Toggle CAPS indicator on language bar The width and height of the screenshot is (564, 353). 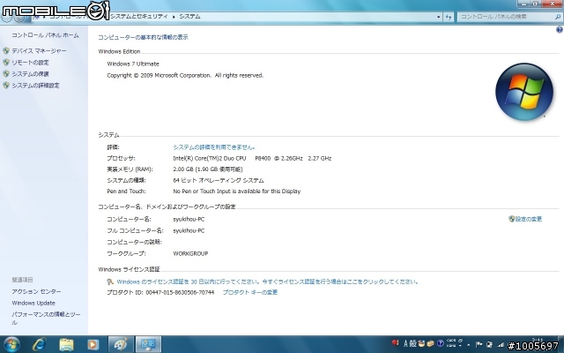click(x=451, y=341)
